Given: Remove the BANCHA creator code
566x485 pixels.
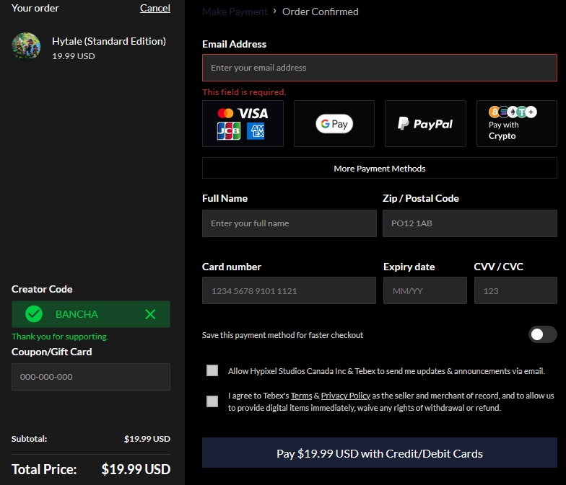Looking at the screenshot, I should tap(150, 314).
